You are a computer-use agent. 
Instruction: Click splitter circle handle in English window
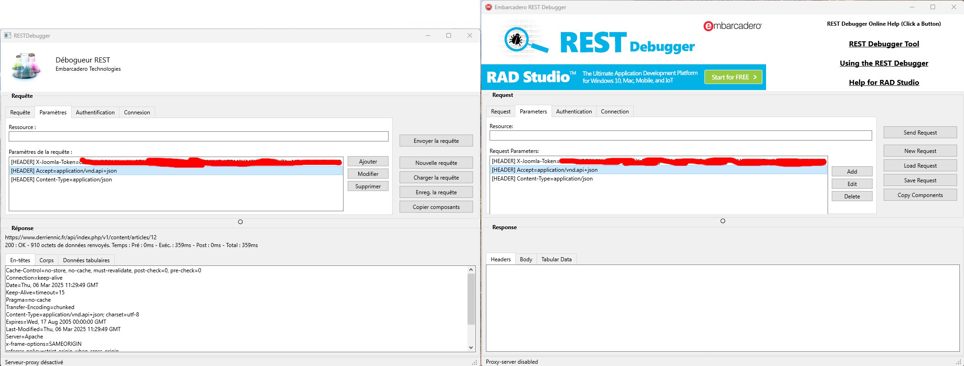[x=722, y=221]
